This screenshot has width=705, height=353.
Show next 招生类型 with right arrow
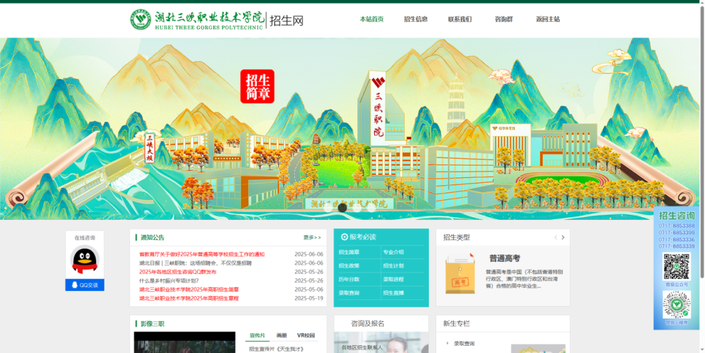click(563, 238)
